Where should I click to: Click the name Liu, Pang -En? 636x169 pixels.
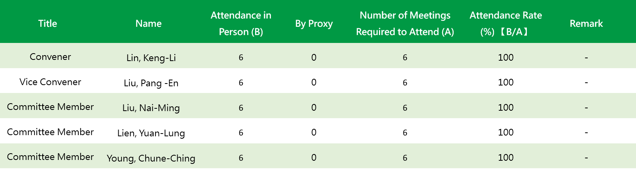151,83
